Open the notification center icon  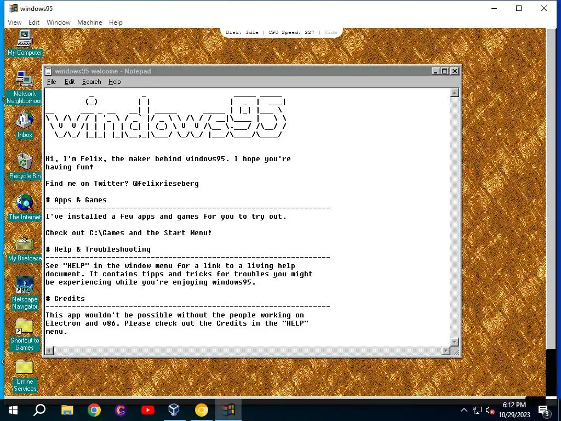click(543, 411)
